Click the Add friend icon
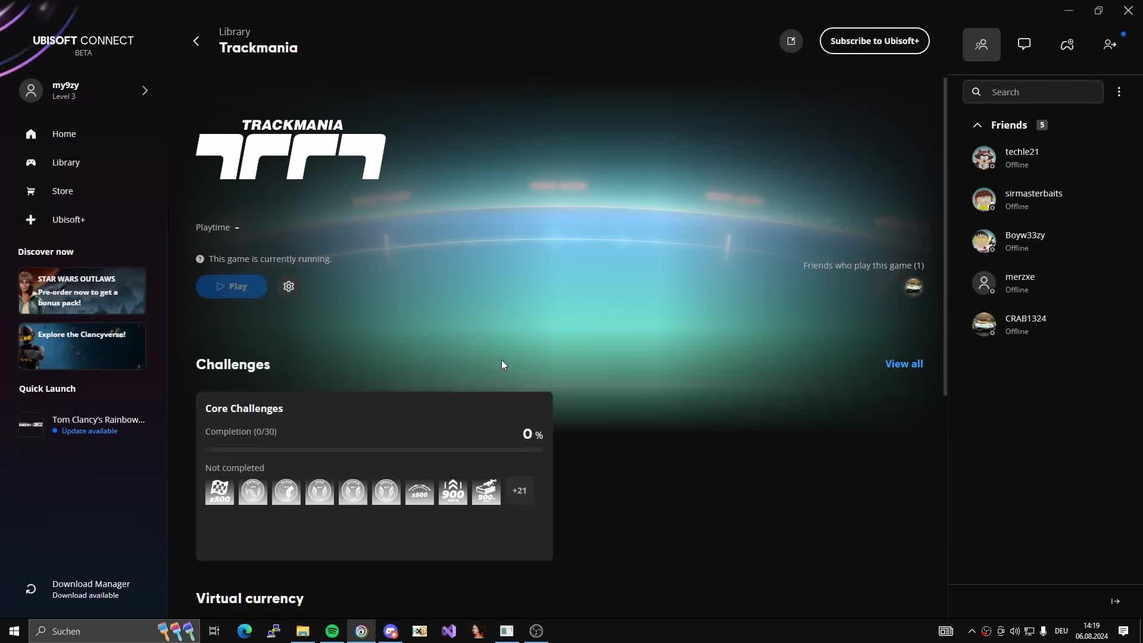The width and height of the screenshot is (1143, 643). pos(1110,44)
